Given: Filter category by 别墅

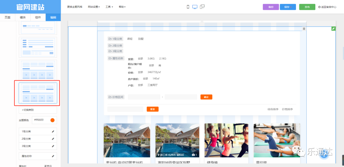Looking at the screenshot, I should (141, 39).
